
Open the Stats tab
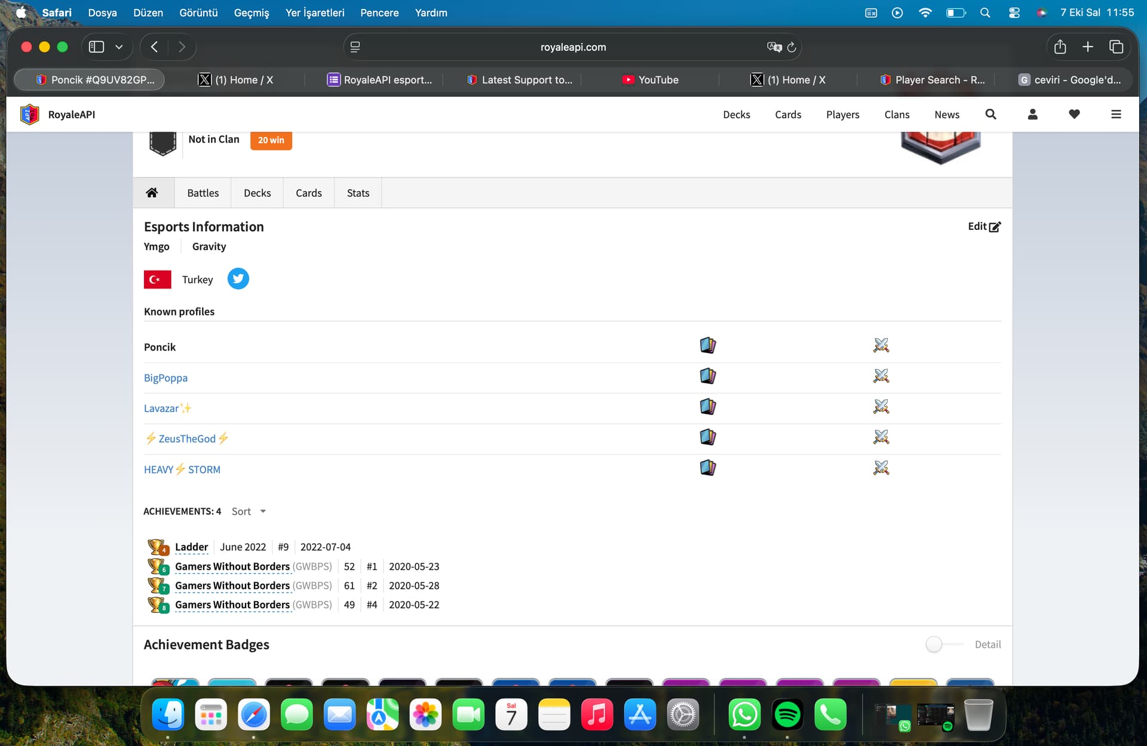[358, 193]
